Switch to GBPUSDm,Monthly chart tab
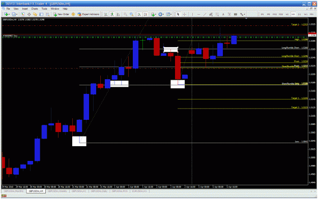The height and width of the screenshot is (199, 318). pos(14,191)
